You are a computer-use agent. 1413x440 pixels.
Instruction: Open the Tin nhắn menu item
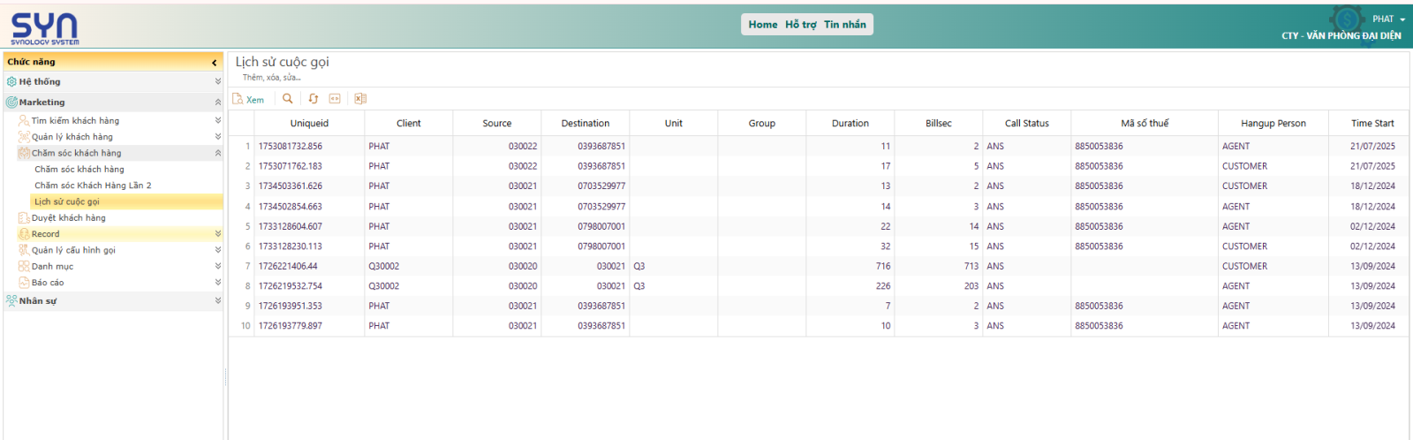click(844, 25)
